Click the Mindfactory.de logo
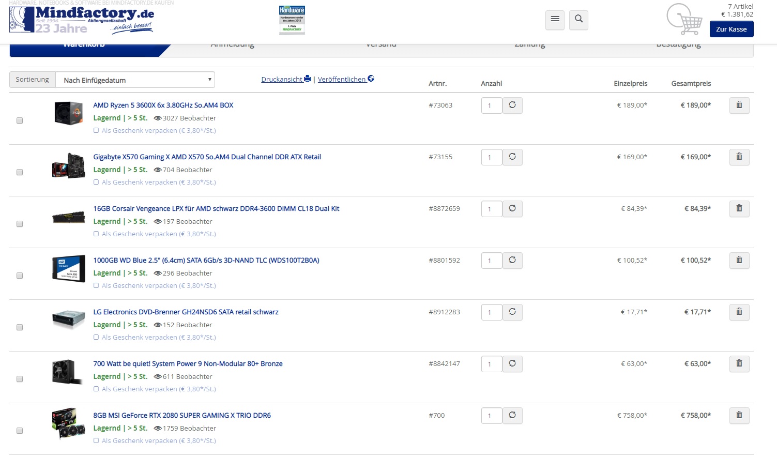Screen dimensions: 777x457 click(x=82, y=20)
